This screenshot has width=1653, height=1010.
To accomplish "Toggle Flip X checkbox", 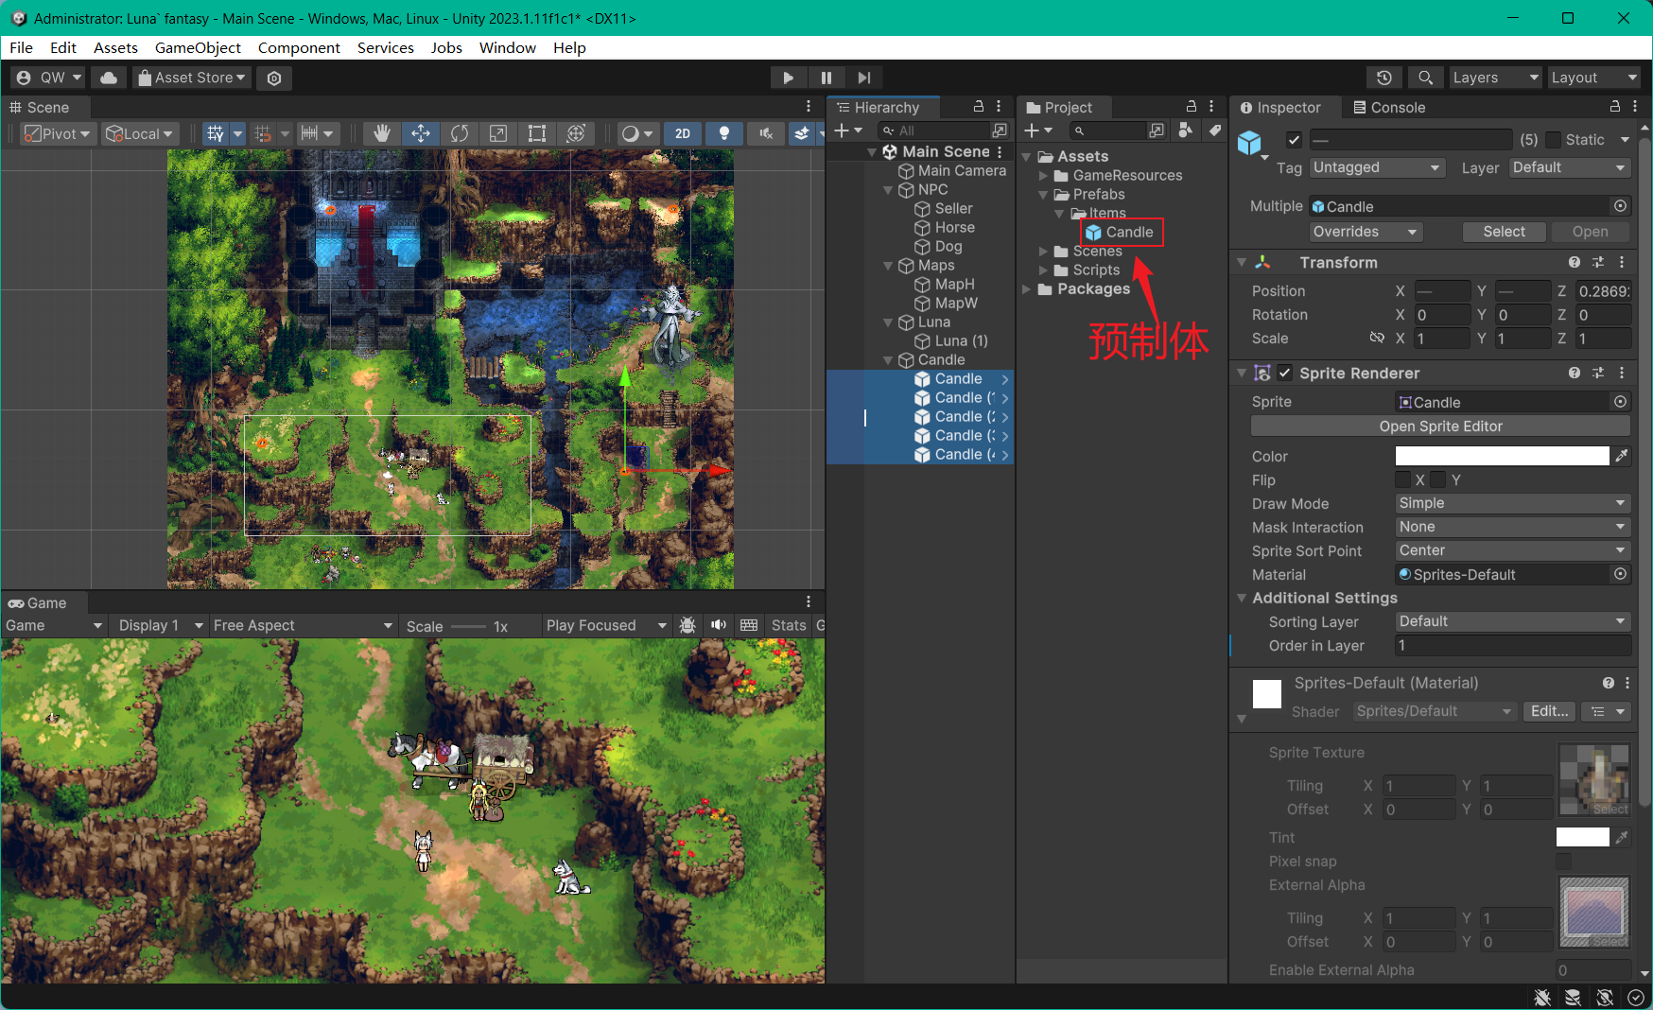I will click(x=1403, y=479).
